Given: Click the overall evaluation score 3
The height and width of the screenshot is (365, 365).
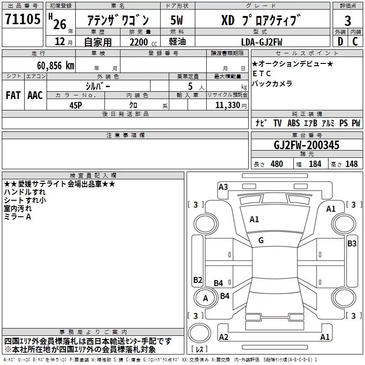Looking at the screenshot, I should (x=348, y=21).
